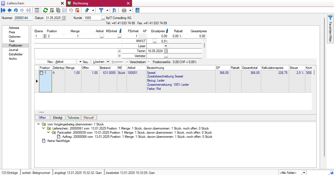334x175 pixels.
Task: Jump to the first record
Action: click(3, 10)
